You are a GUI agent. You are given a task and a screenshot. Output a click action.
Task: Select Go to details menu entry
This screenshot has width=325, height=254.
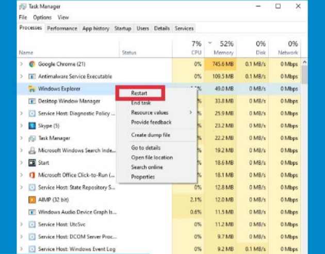(x=146, y=148)
